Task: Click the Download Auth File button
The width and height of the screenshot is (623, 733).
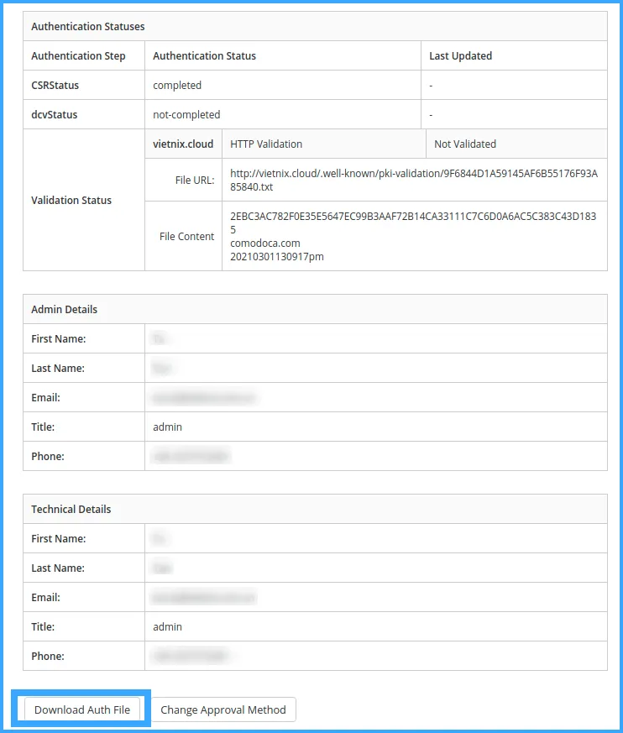Action: click(82, 709)
